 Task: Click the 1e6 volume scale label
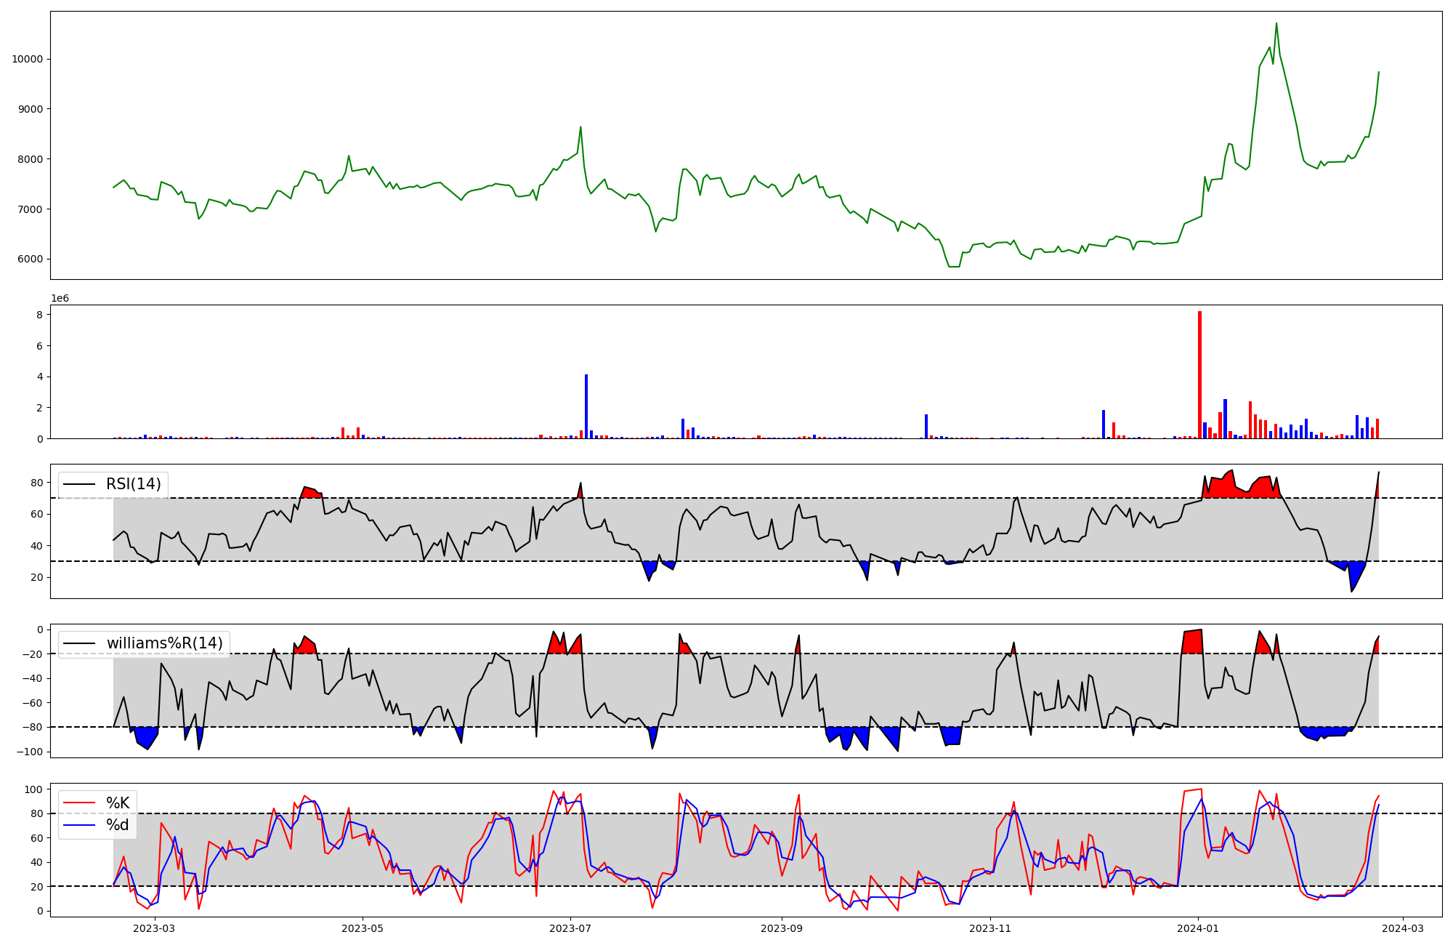tap(60, 298)
